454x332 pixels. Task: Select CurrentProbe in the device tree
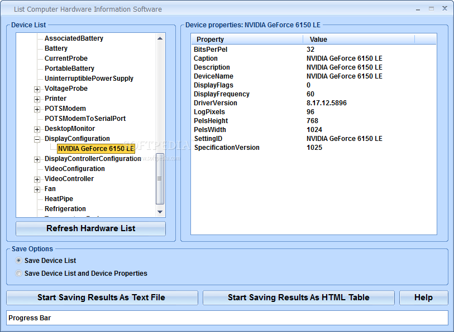pyautogui.click(x=66, y=58)
